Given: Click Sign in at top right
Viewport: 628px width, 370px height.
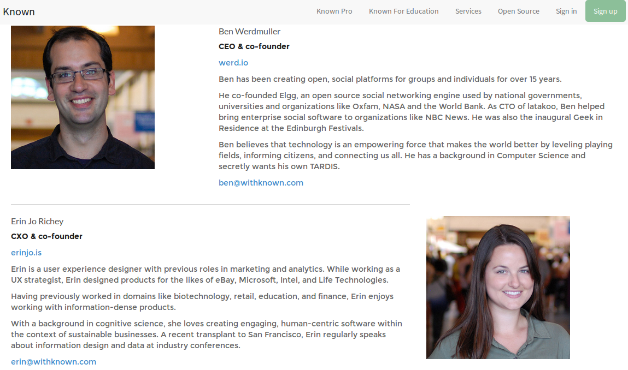Looking at the screenshot, I should (x=566, y=11).
